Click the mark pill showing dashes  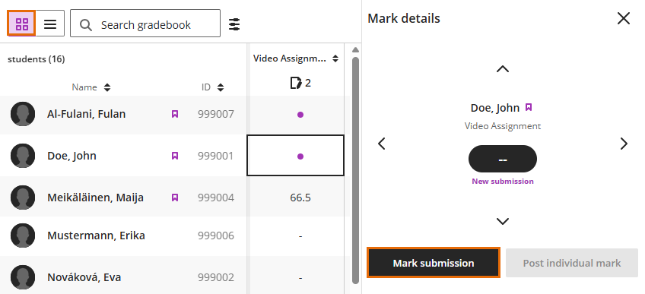503,159
